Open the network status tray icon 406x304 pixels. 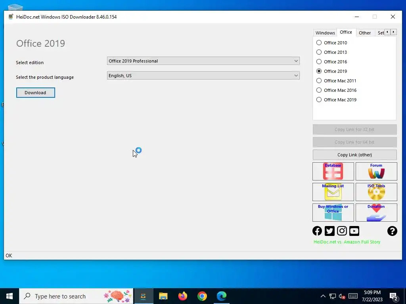pos(333,296)
